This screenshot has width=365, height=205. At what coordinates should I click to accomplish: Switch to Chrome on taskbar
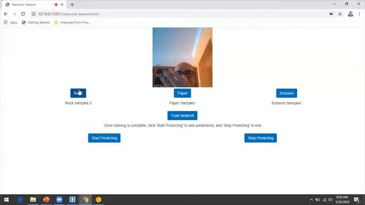(86, 200)
